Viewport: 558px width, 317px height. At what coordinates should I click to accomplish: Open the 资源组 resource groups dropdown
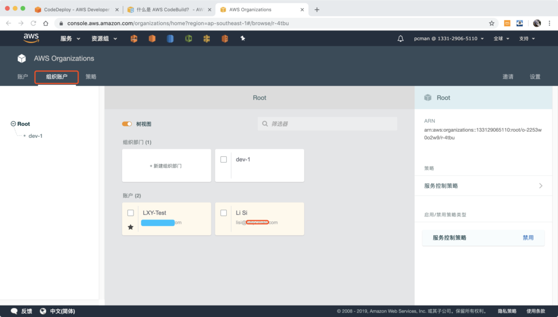104,39
